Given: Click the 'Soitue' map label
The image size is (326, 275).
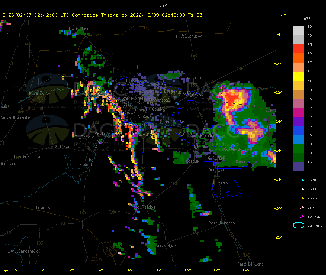Looking at the screenshot, I should pyautogui.click(x=192, y=161).
